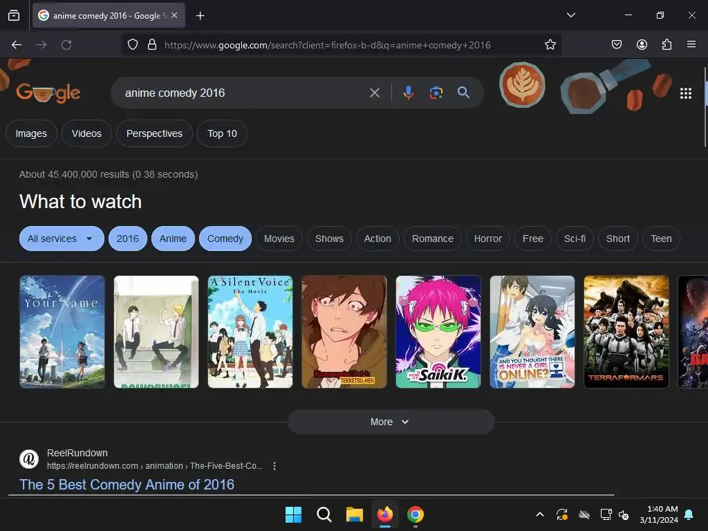The height and width of the screenshot is (531, 708).
Task: Open the Windows Start menu
Action: click(x=293, y=514)
